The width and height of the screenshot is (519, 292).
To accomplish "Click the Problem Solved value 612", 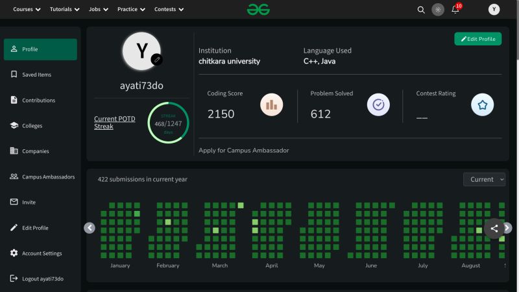I will [x=320, y=114].
